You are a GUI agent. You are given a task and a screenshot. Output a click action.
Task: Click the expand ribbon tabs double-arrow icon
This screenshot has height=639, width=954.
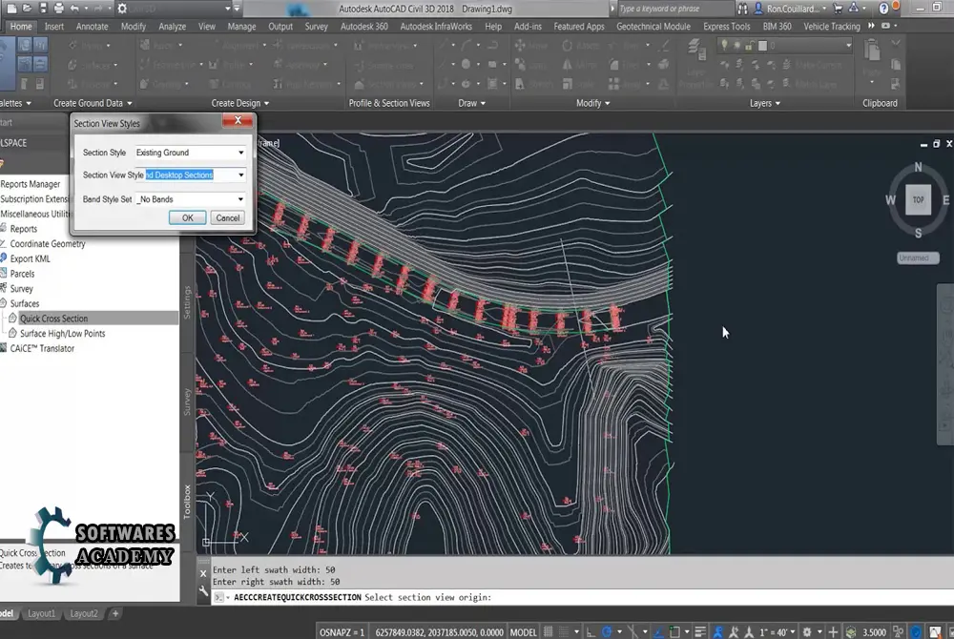(871, 26)
